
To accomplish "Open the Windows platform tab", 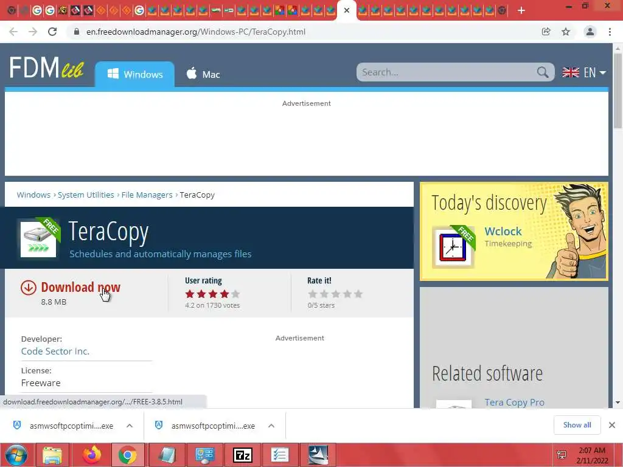I will pos(134,74).
